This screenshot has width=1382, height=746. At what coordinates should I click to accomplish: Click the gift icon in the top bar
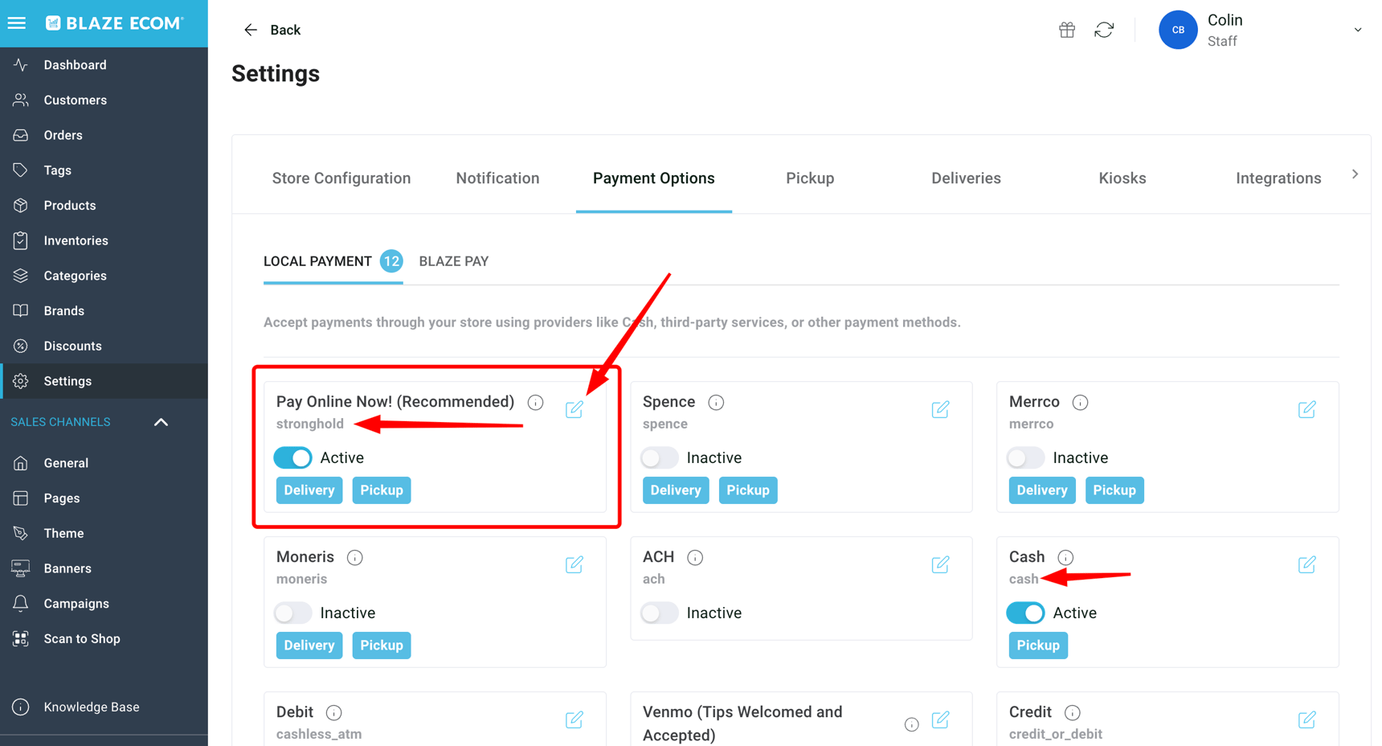pyautogui.click(x=1066, y=29)
